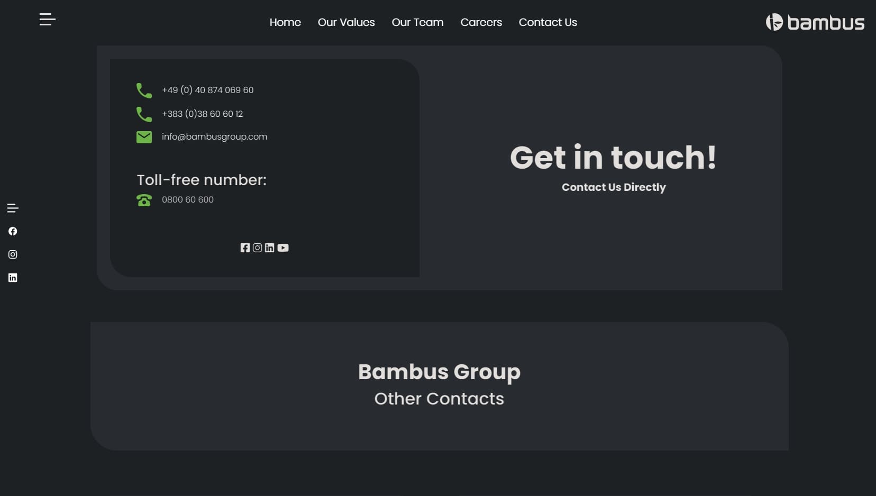Screen dimensions: 876x496
Task: Open the Our Values page
Action: coord(346,22)
